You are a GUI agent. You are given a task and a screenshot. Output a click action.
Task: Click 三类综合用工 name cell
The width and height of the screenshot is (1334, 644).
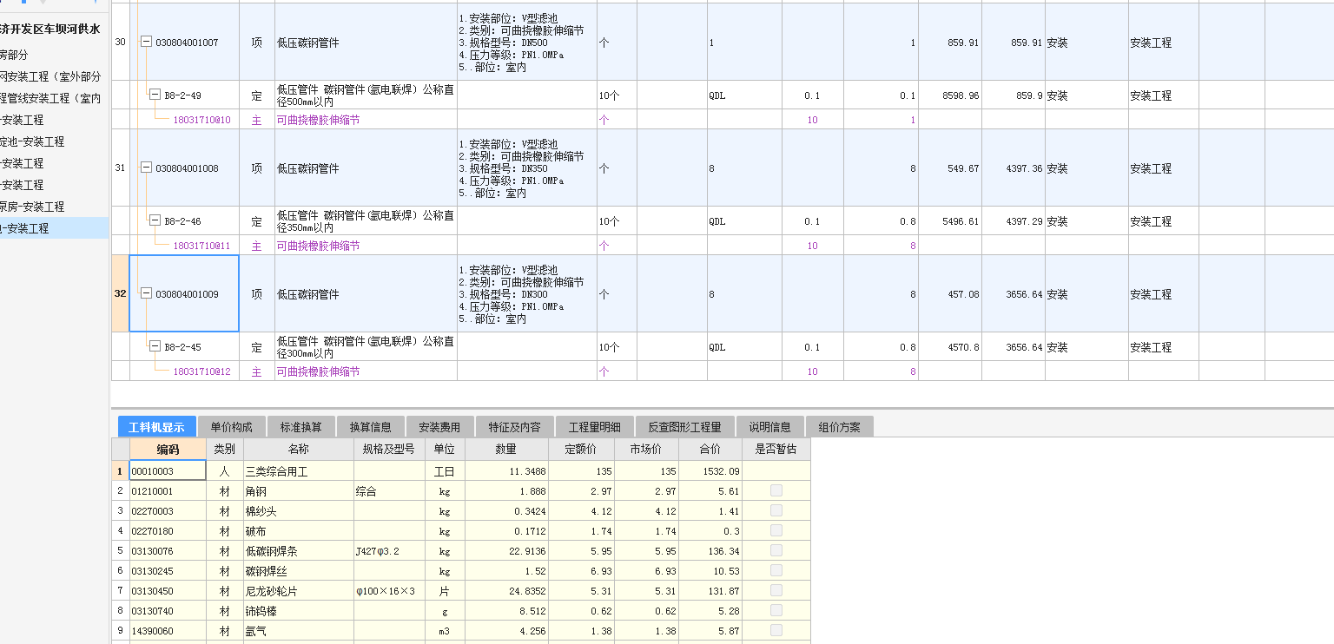(299, 471)
